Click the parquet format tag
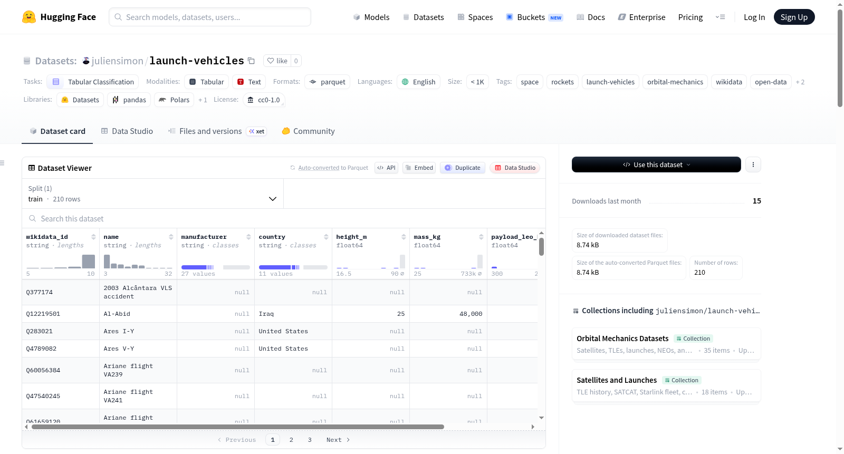Viewport: 844px width, 454px height. pos(327,82)
